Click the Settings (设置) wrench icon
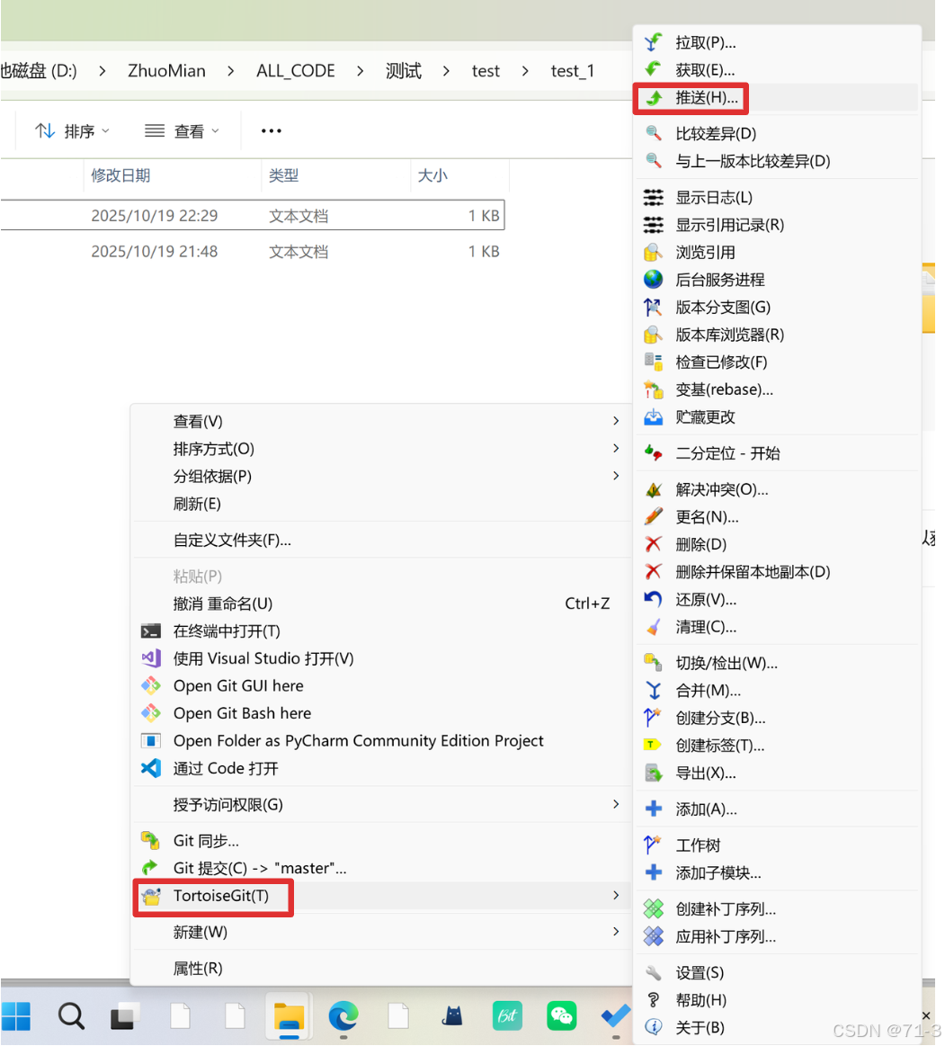Image resolution: width=945 pixels, height=1046 pixels. tap(653, 972)
